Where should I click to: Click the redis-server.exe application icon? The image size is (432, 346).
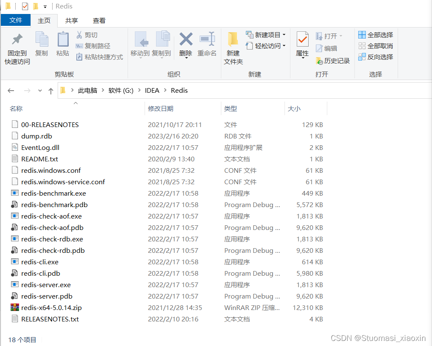click(x=15, y=284)
